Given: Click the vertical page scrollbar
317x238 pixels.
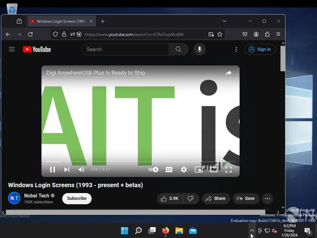Looking at the screenshot, I should click(283, 59).
